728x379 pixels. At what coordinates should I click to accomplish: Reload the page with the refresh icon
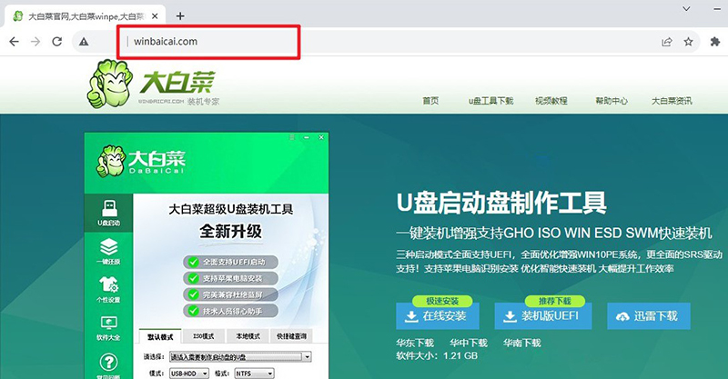(x=56, y=42)
